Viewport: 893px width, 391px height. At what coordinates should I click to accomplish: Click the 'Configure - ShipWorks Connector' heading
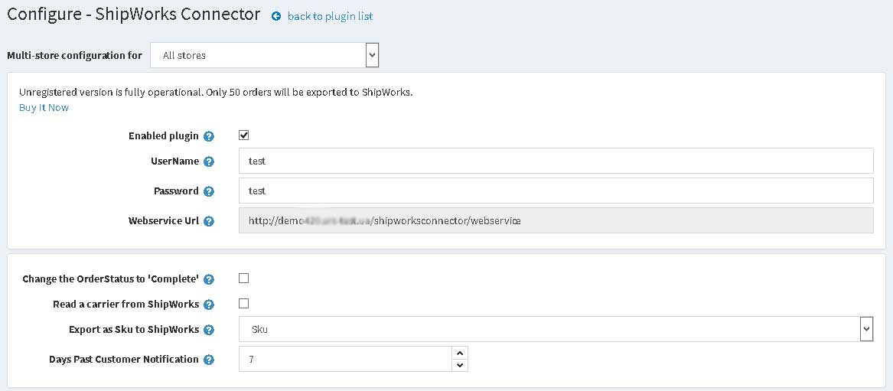coord(134,15)
